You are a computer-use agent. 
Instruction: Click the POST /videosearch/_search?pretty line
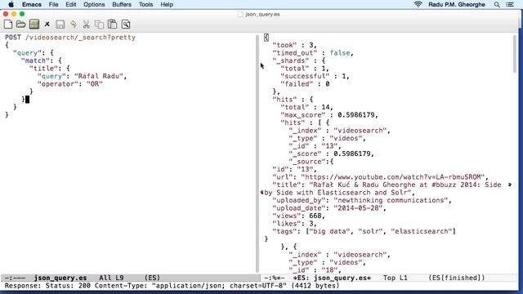(x=70, y=38)
